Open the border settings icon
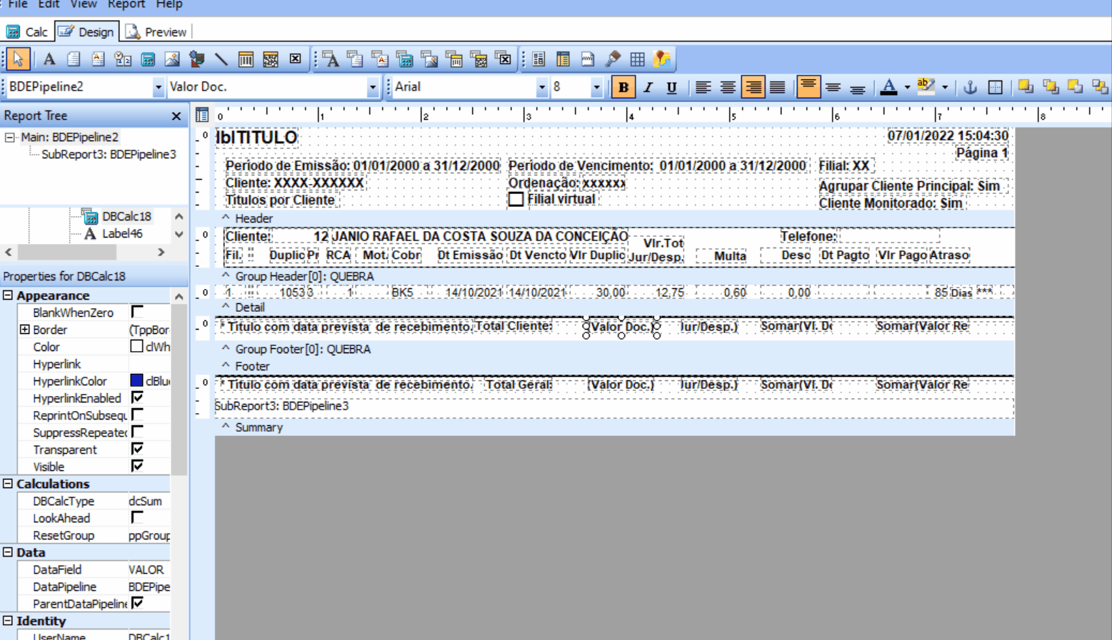The width and height of the screenshot is (1112, 640). 995,87
